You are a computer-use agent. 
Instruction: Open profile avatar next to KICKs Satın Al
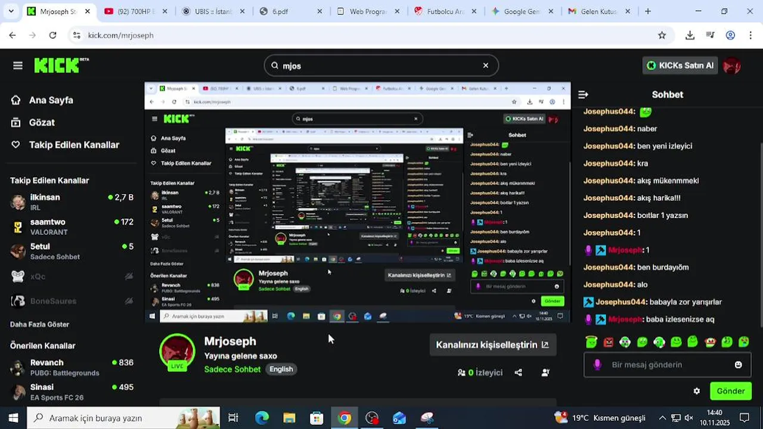tap(732, 66)
